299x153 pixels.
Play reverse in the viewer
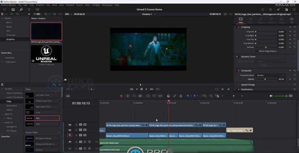click(137, 89)
